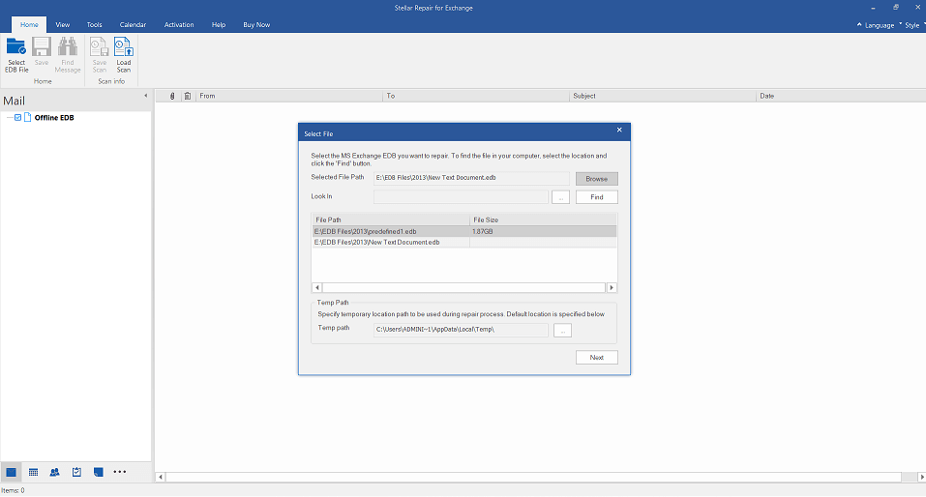The image size is (926, 497).
Task: Open Contacts people icon in bottom bar
Action: click(55, 472)
